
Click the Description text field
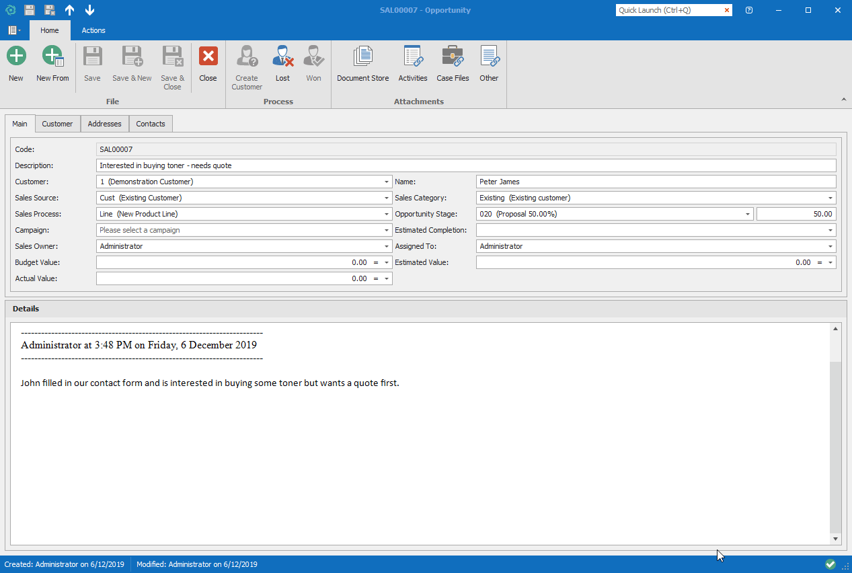(466, 165)
